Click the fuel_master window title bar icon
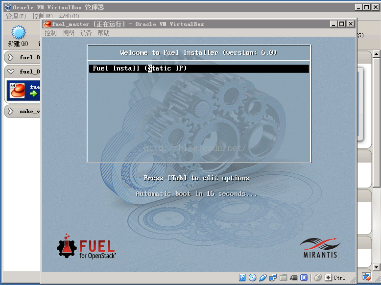This screenshot has width=381, height=285. (47, 24)
